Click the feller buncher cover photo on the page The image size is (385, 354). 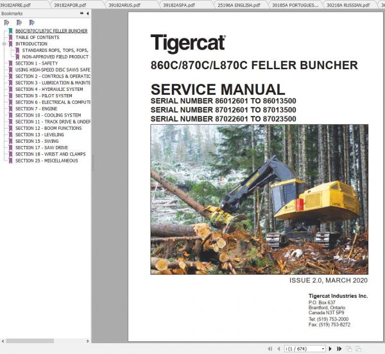coord(259,200)
